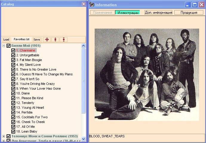Select the track 17. All Of Me

click(25, 127)
